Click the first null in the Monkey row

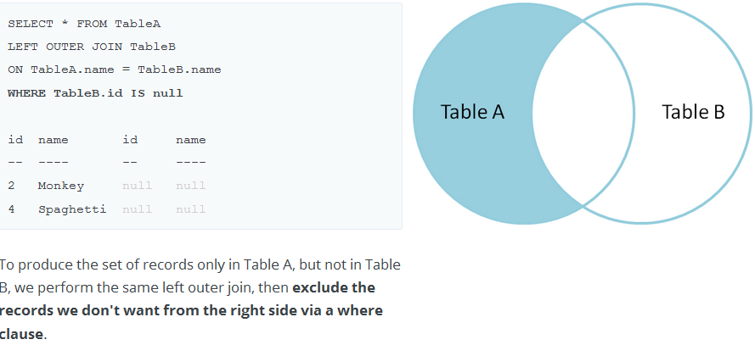[138, 186]
